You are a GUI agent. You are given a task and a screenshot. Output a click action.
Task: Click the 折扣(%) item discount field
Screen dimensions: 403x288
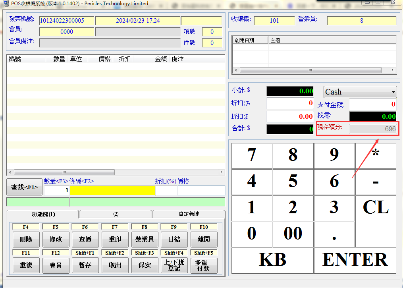click(x=166, y=191)
